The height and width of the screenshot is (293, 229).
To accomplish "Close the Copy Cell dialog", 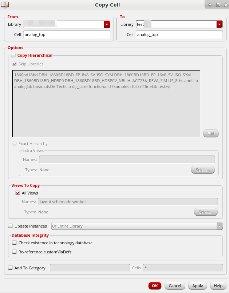I will [x=226, y=5].
